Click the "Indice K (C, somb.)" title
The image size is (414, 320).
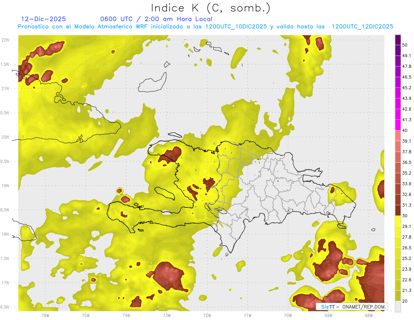coord(210,8)
